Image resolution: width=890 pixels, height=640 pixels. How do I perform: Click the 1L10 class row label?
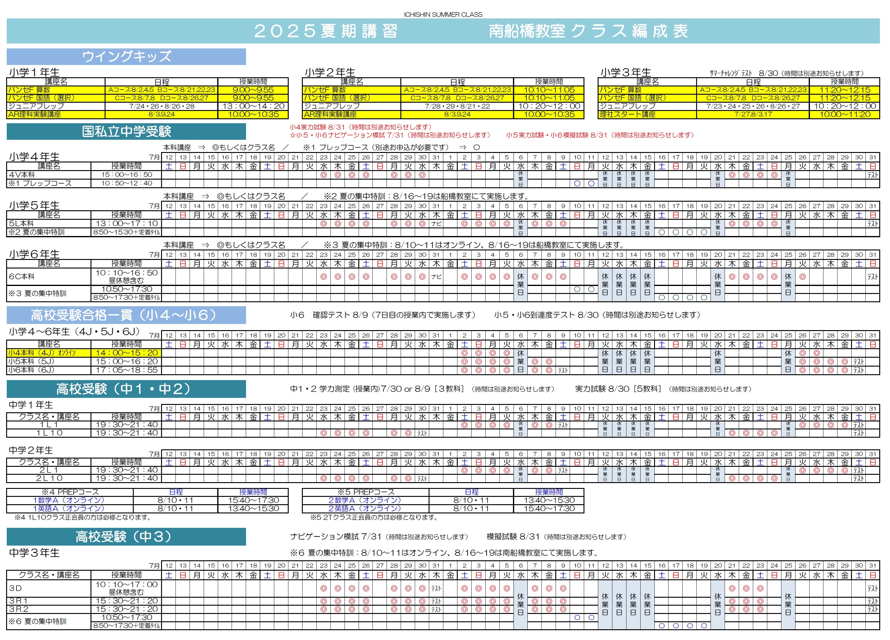[49, 433]
